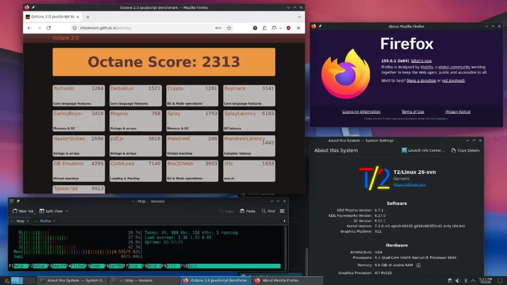507x285 pixels.
Task: Go back in Firefox navigation toolbar
Action: pos(29,28)
